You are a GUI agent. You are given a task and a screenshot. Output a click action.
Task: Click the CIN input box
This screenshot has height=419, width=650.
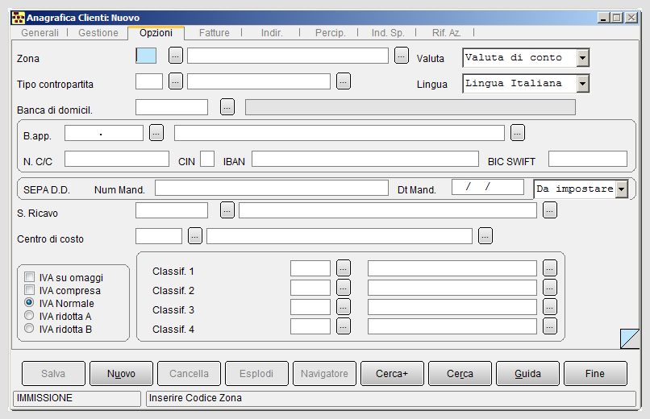click(207, 159)
